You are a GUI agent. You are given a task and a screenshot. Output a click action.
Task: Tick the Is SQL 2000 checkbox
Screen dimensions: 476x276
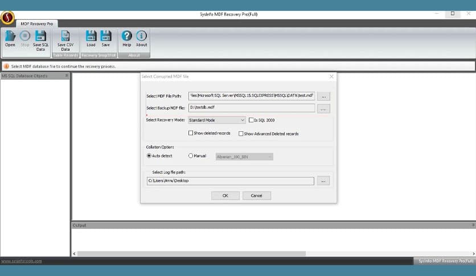[251, 120]
